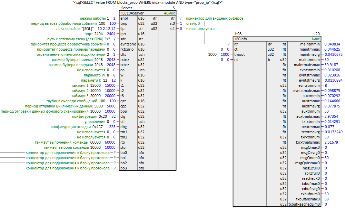Select the b98 block name label

point(238,34)
